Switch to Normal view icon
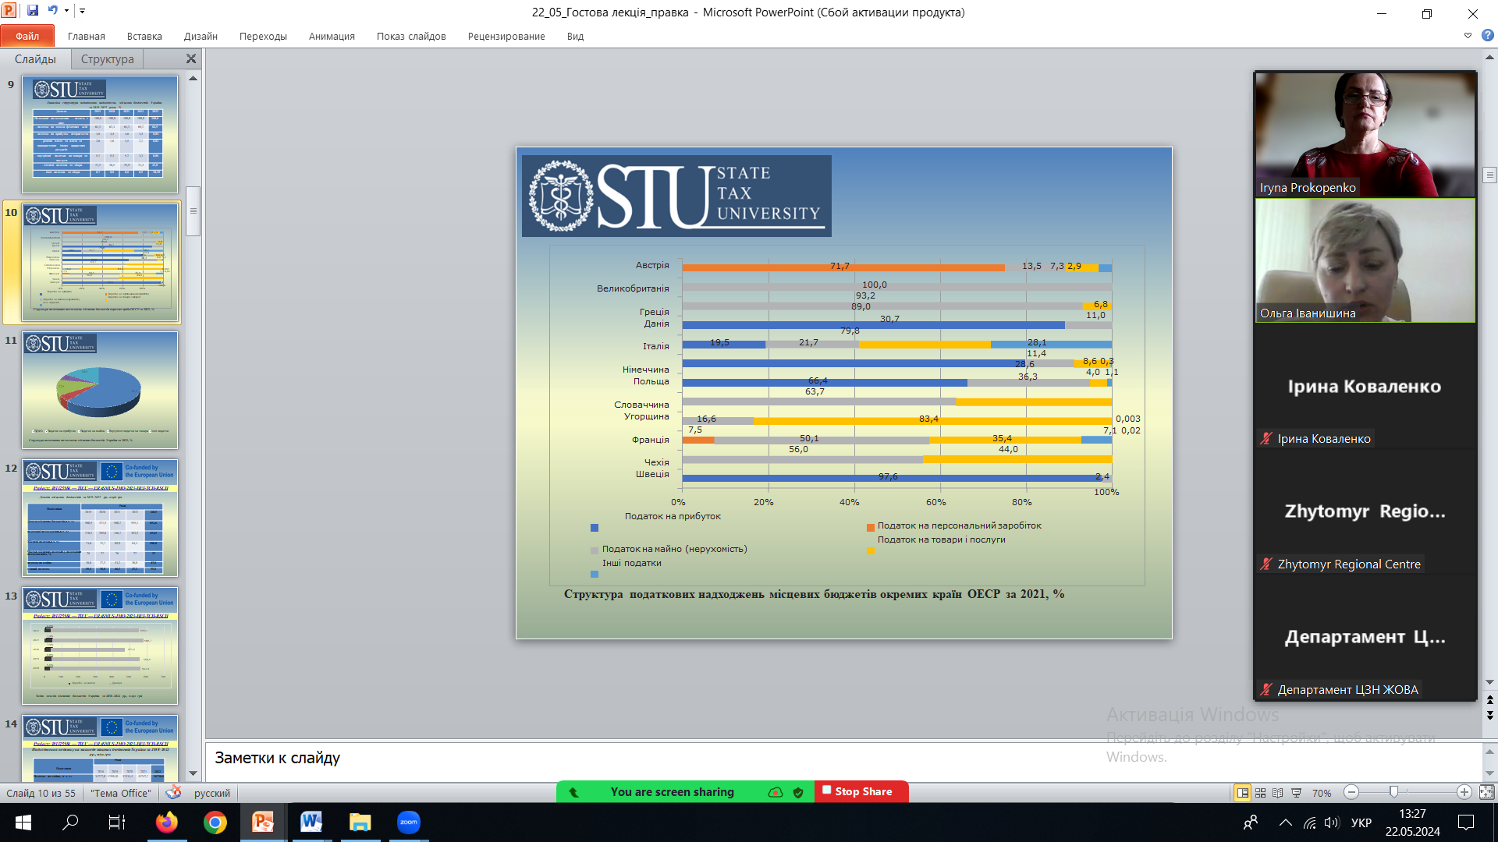 click(1242, 793)
